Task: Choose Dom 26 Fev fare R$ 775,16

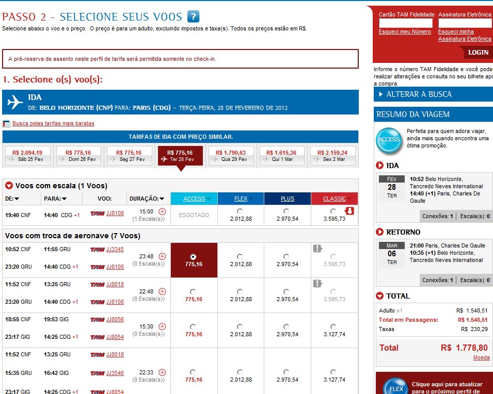Action: tap(78, 156)
